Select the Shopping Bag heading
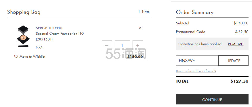The width and height of the screenshot is (252, 107). [x=24, y=12]
